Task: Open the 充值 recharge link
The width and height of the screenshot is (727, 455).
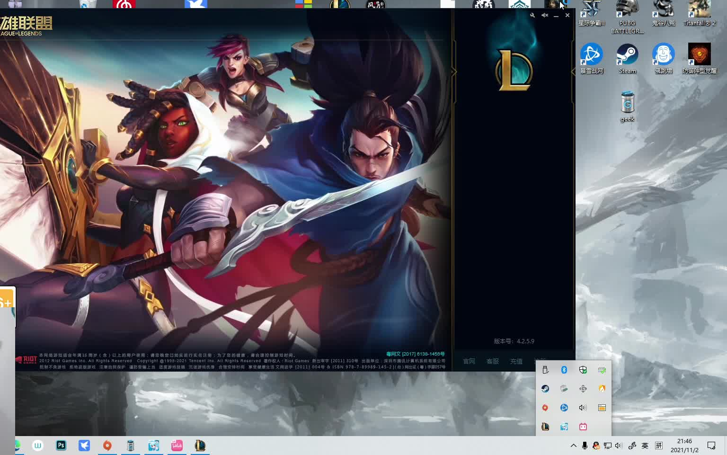Action: tap(516, 361)
